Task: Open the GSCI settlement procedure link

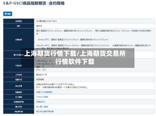Action: [x=44, y=92]
